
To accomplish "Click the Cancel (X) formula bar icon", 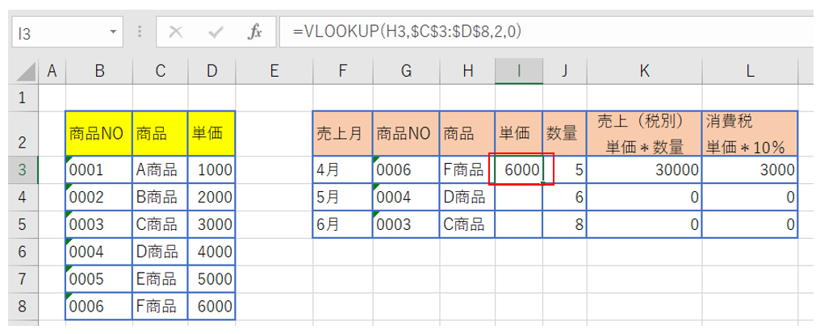I will point(175,32).
